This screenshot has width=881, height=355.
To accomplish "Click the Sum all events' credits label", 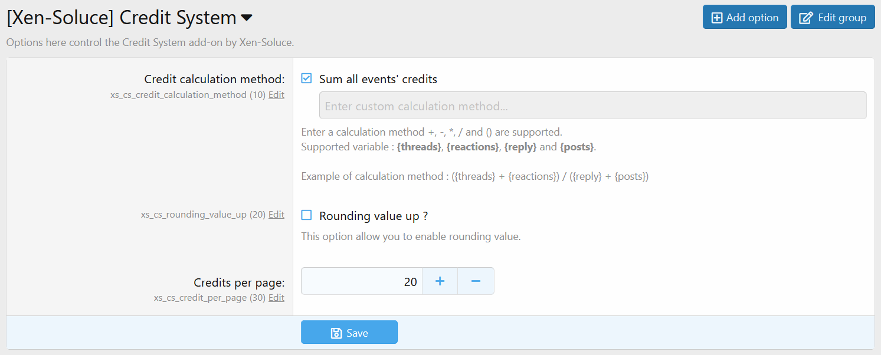I will (x=378, y=79).
